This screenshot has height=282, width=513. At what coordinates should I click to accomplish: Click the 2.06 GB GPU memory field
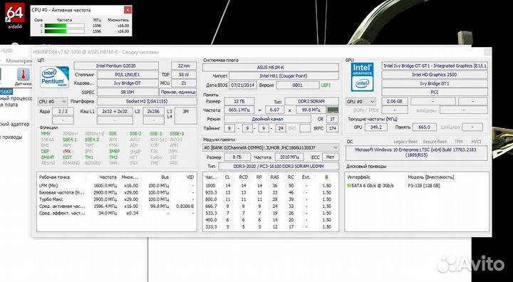pos(395,101)
